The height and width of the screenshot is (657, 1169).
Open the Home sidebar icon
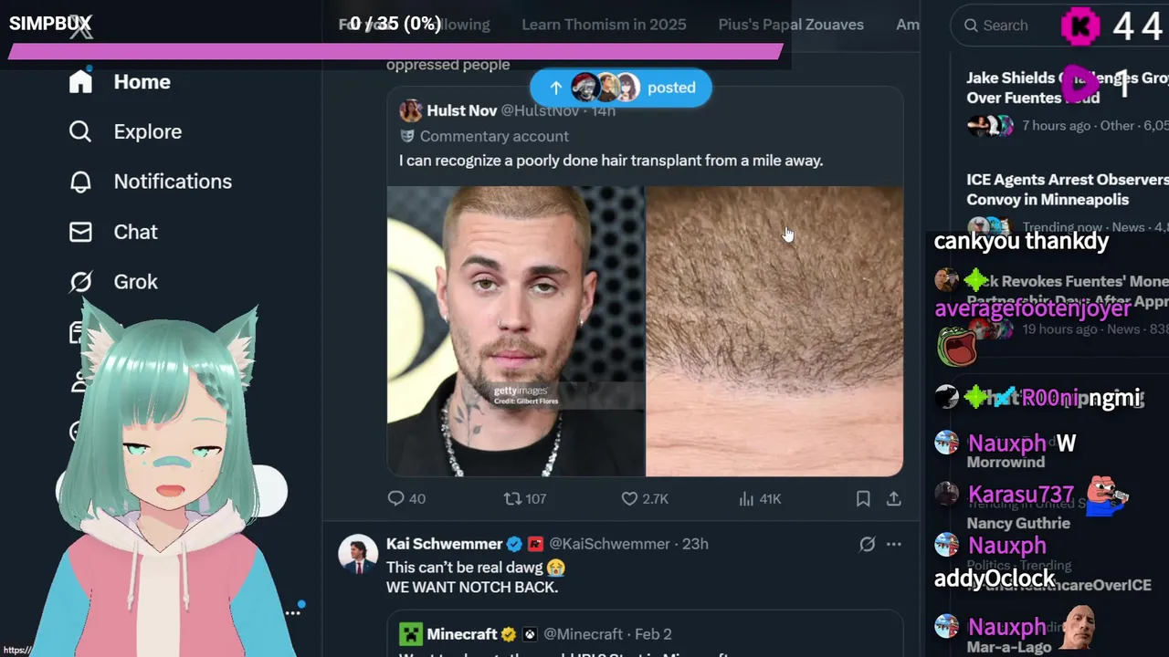click(80, 81)
